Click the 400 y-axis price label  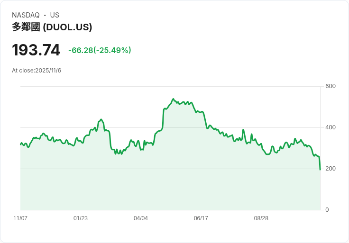pos(331,127)
